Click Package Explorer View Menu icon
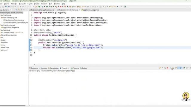 click(21, 10)
